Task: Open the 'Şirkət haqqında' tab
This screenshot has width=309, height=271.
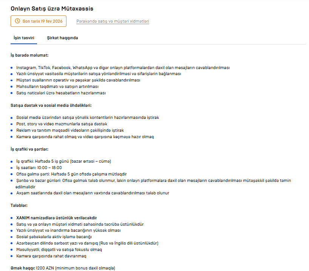Action: click(62, 38)
